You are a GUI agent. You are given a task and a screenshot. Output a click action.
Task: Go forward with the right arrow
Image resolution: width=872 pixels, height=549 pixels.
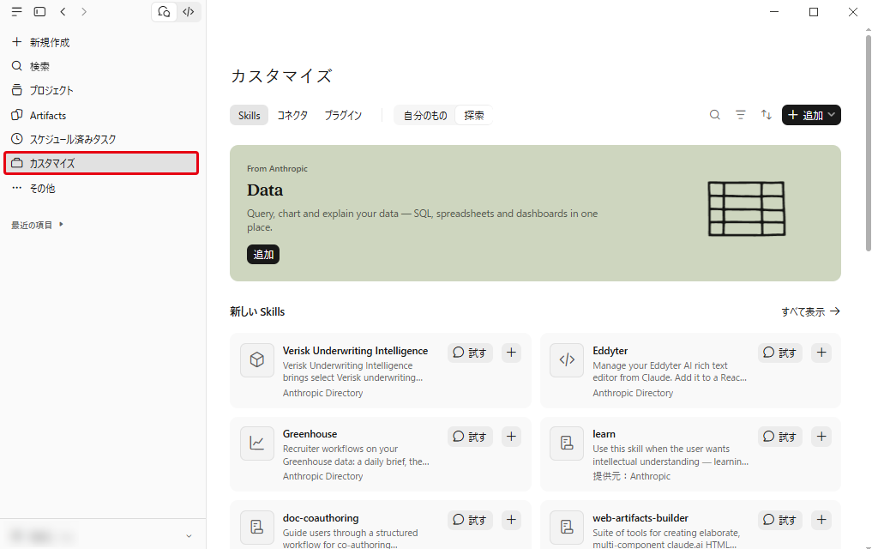pos(84,12)
